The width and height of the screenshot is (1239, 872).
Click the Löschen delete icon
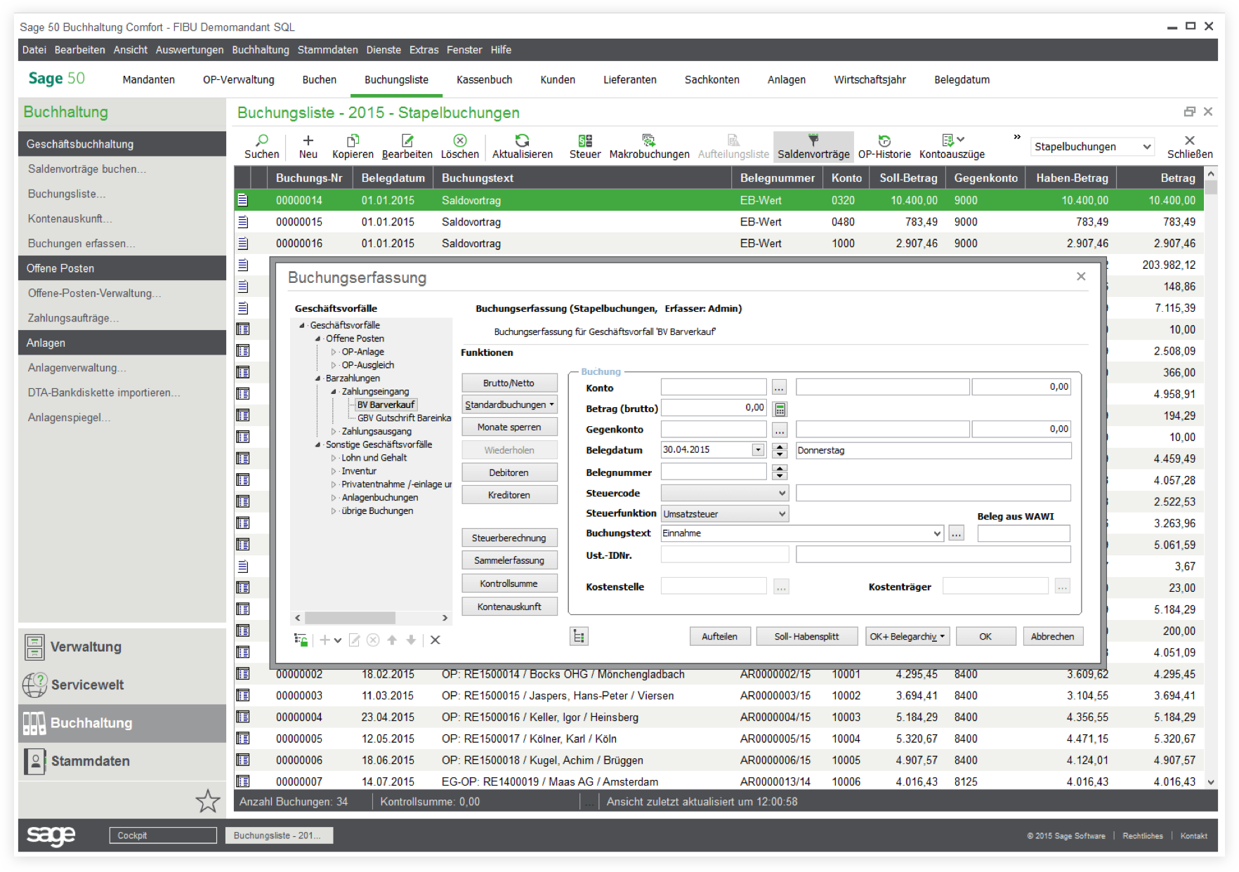(x=460, y=140)
